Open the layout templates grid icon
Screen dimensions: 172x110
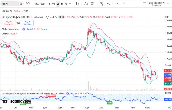coord(93,4)
